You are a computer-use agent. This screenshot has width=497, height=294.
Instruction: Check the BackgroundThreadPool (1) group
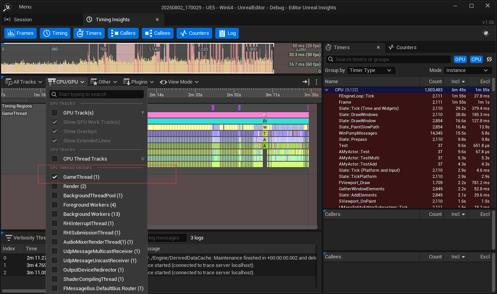click(x=54, y=196)
